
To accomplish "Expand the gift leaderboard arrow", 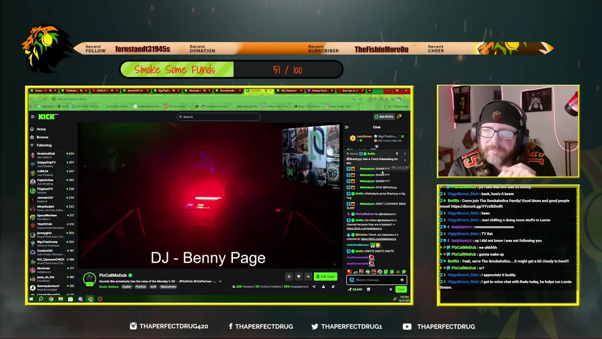I will point(376,147).
